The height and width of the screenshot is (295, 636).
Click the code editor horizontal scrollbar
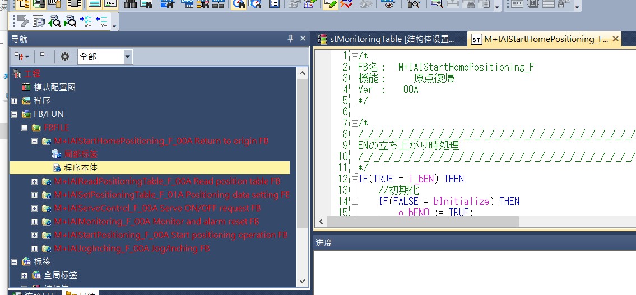point(448,222)
